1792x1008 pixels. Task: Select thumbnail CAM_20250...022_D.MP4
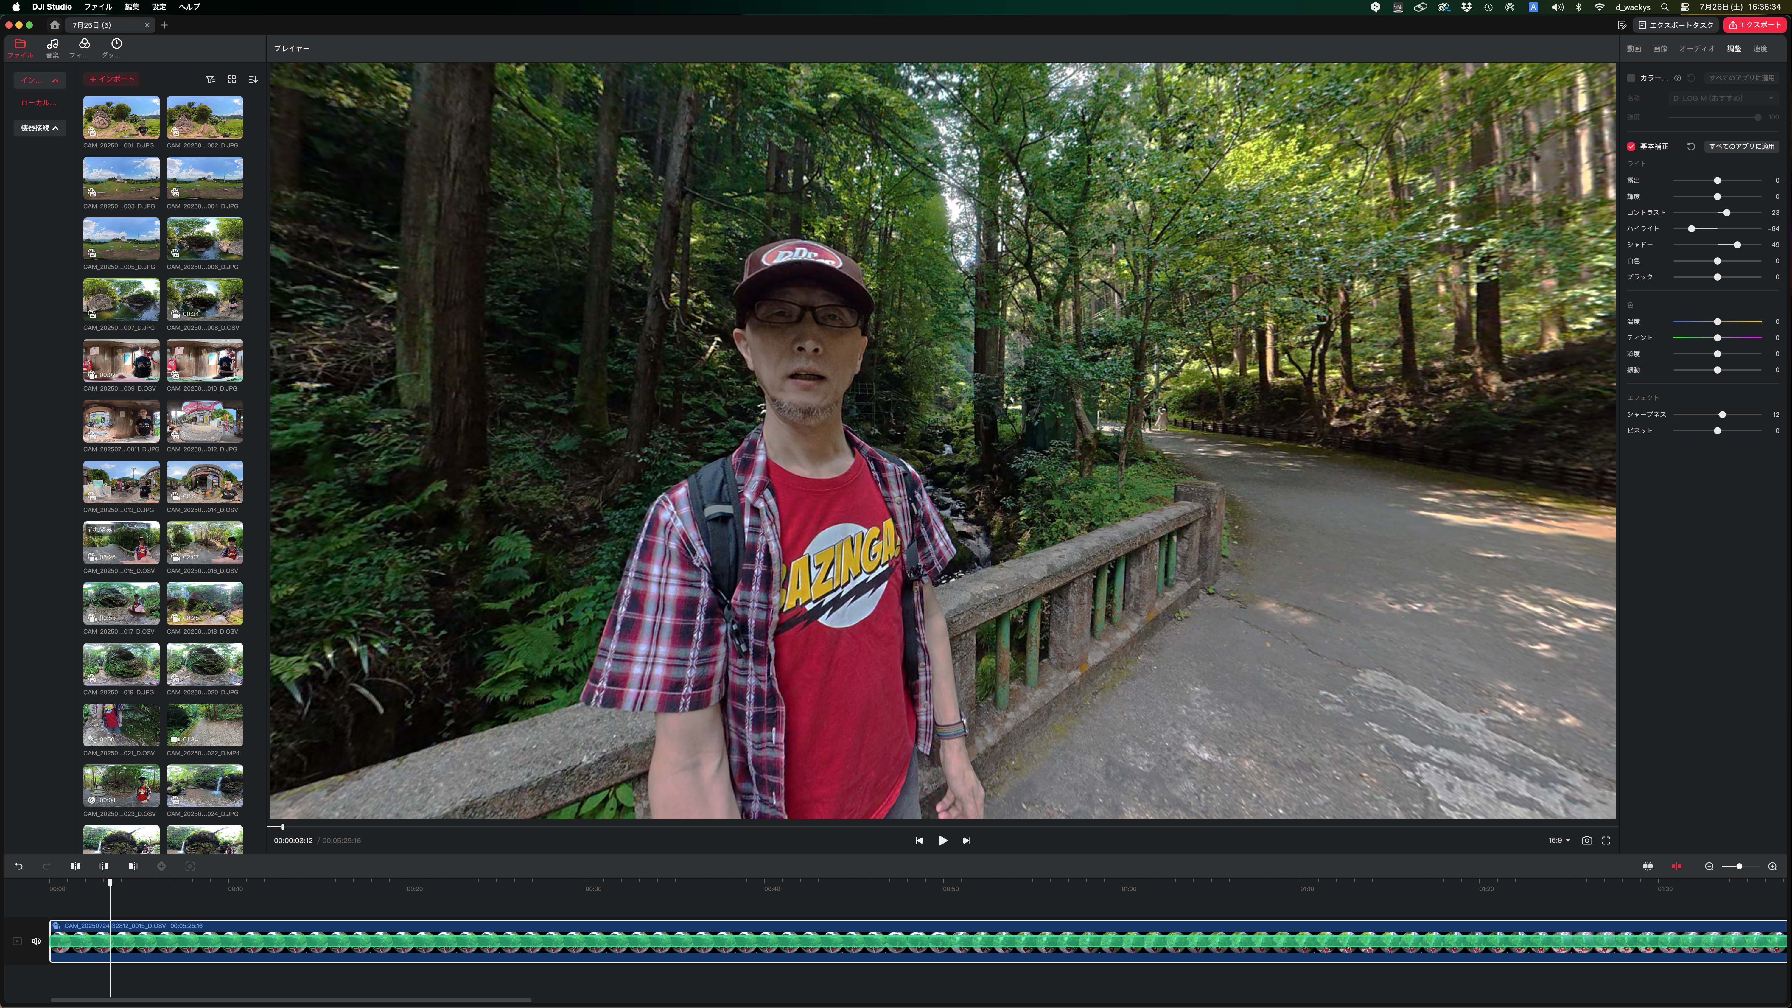(205, 725)
